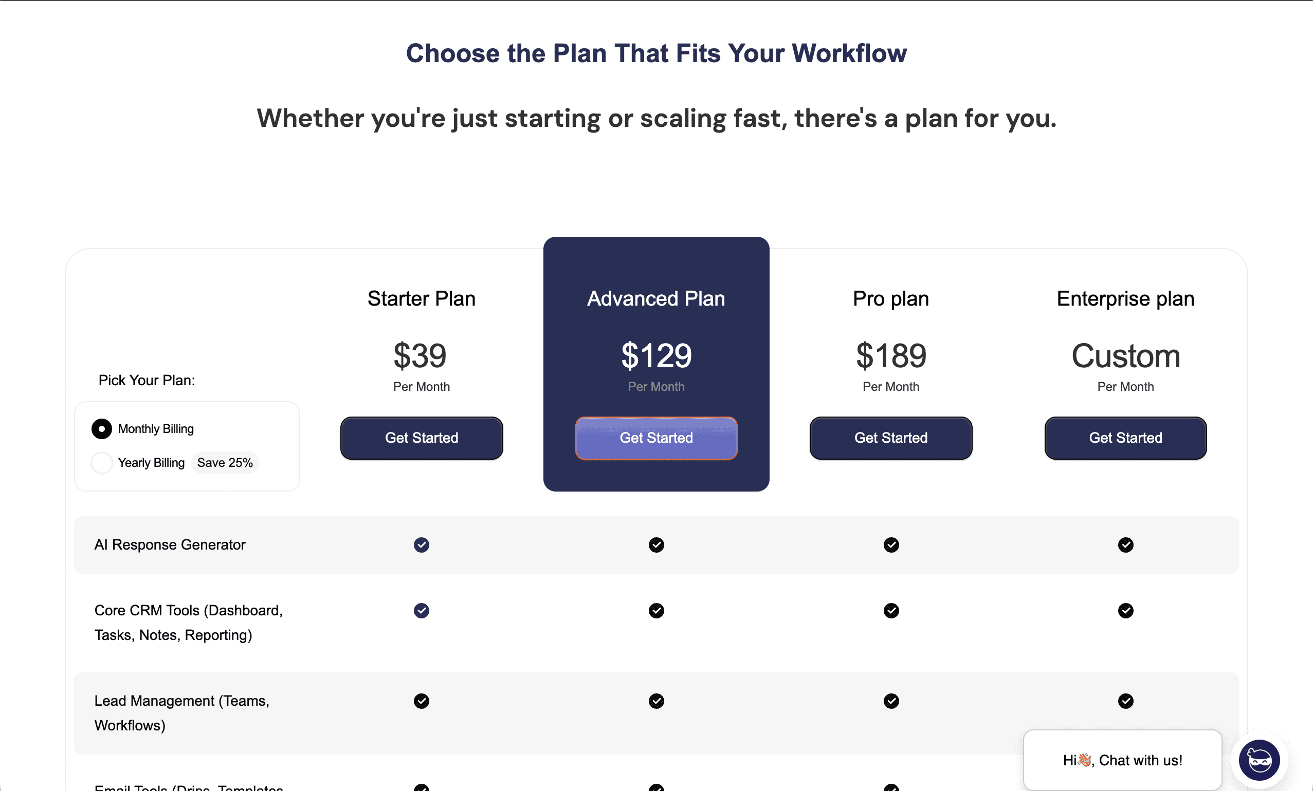This screenshot has width=1313, height=791.
Task: Click the AI Response Generator feature row label
Action: pos(170,544)
